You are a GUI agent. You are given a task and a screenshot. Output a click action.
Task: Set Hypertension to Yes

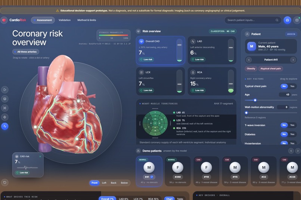click(292, 143)
